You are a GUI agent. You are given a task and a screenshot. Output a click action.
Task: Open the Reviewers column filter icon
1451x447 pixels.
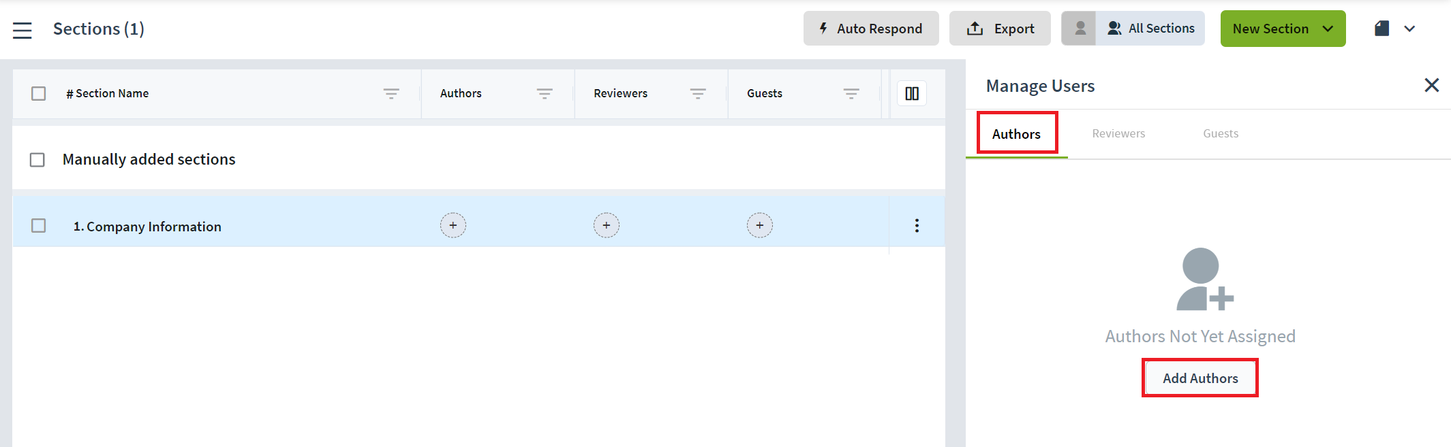coord(698,94)
